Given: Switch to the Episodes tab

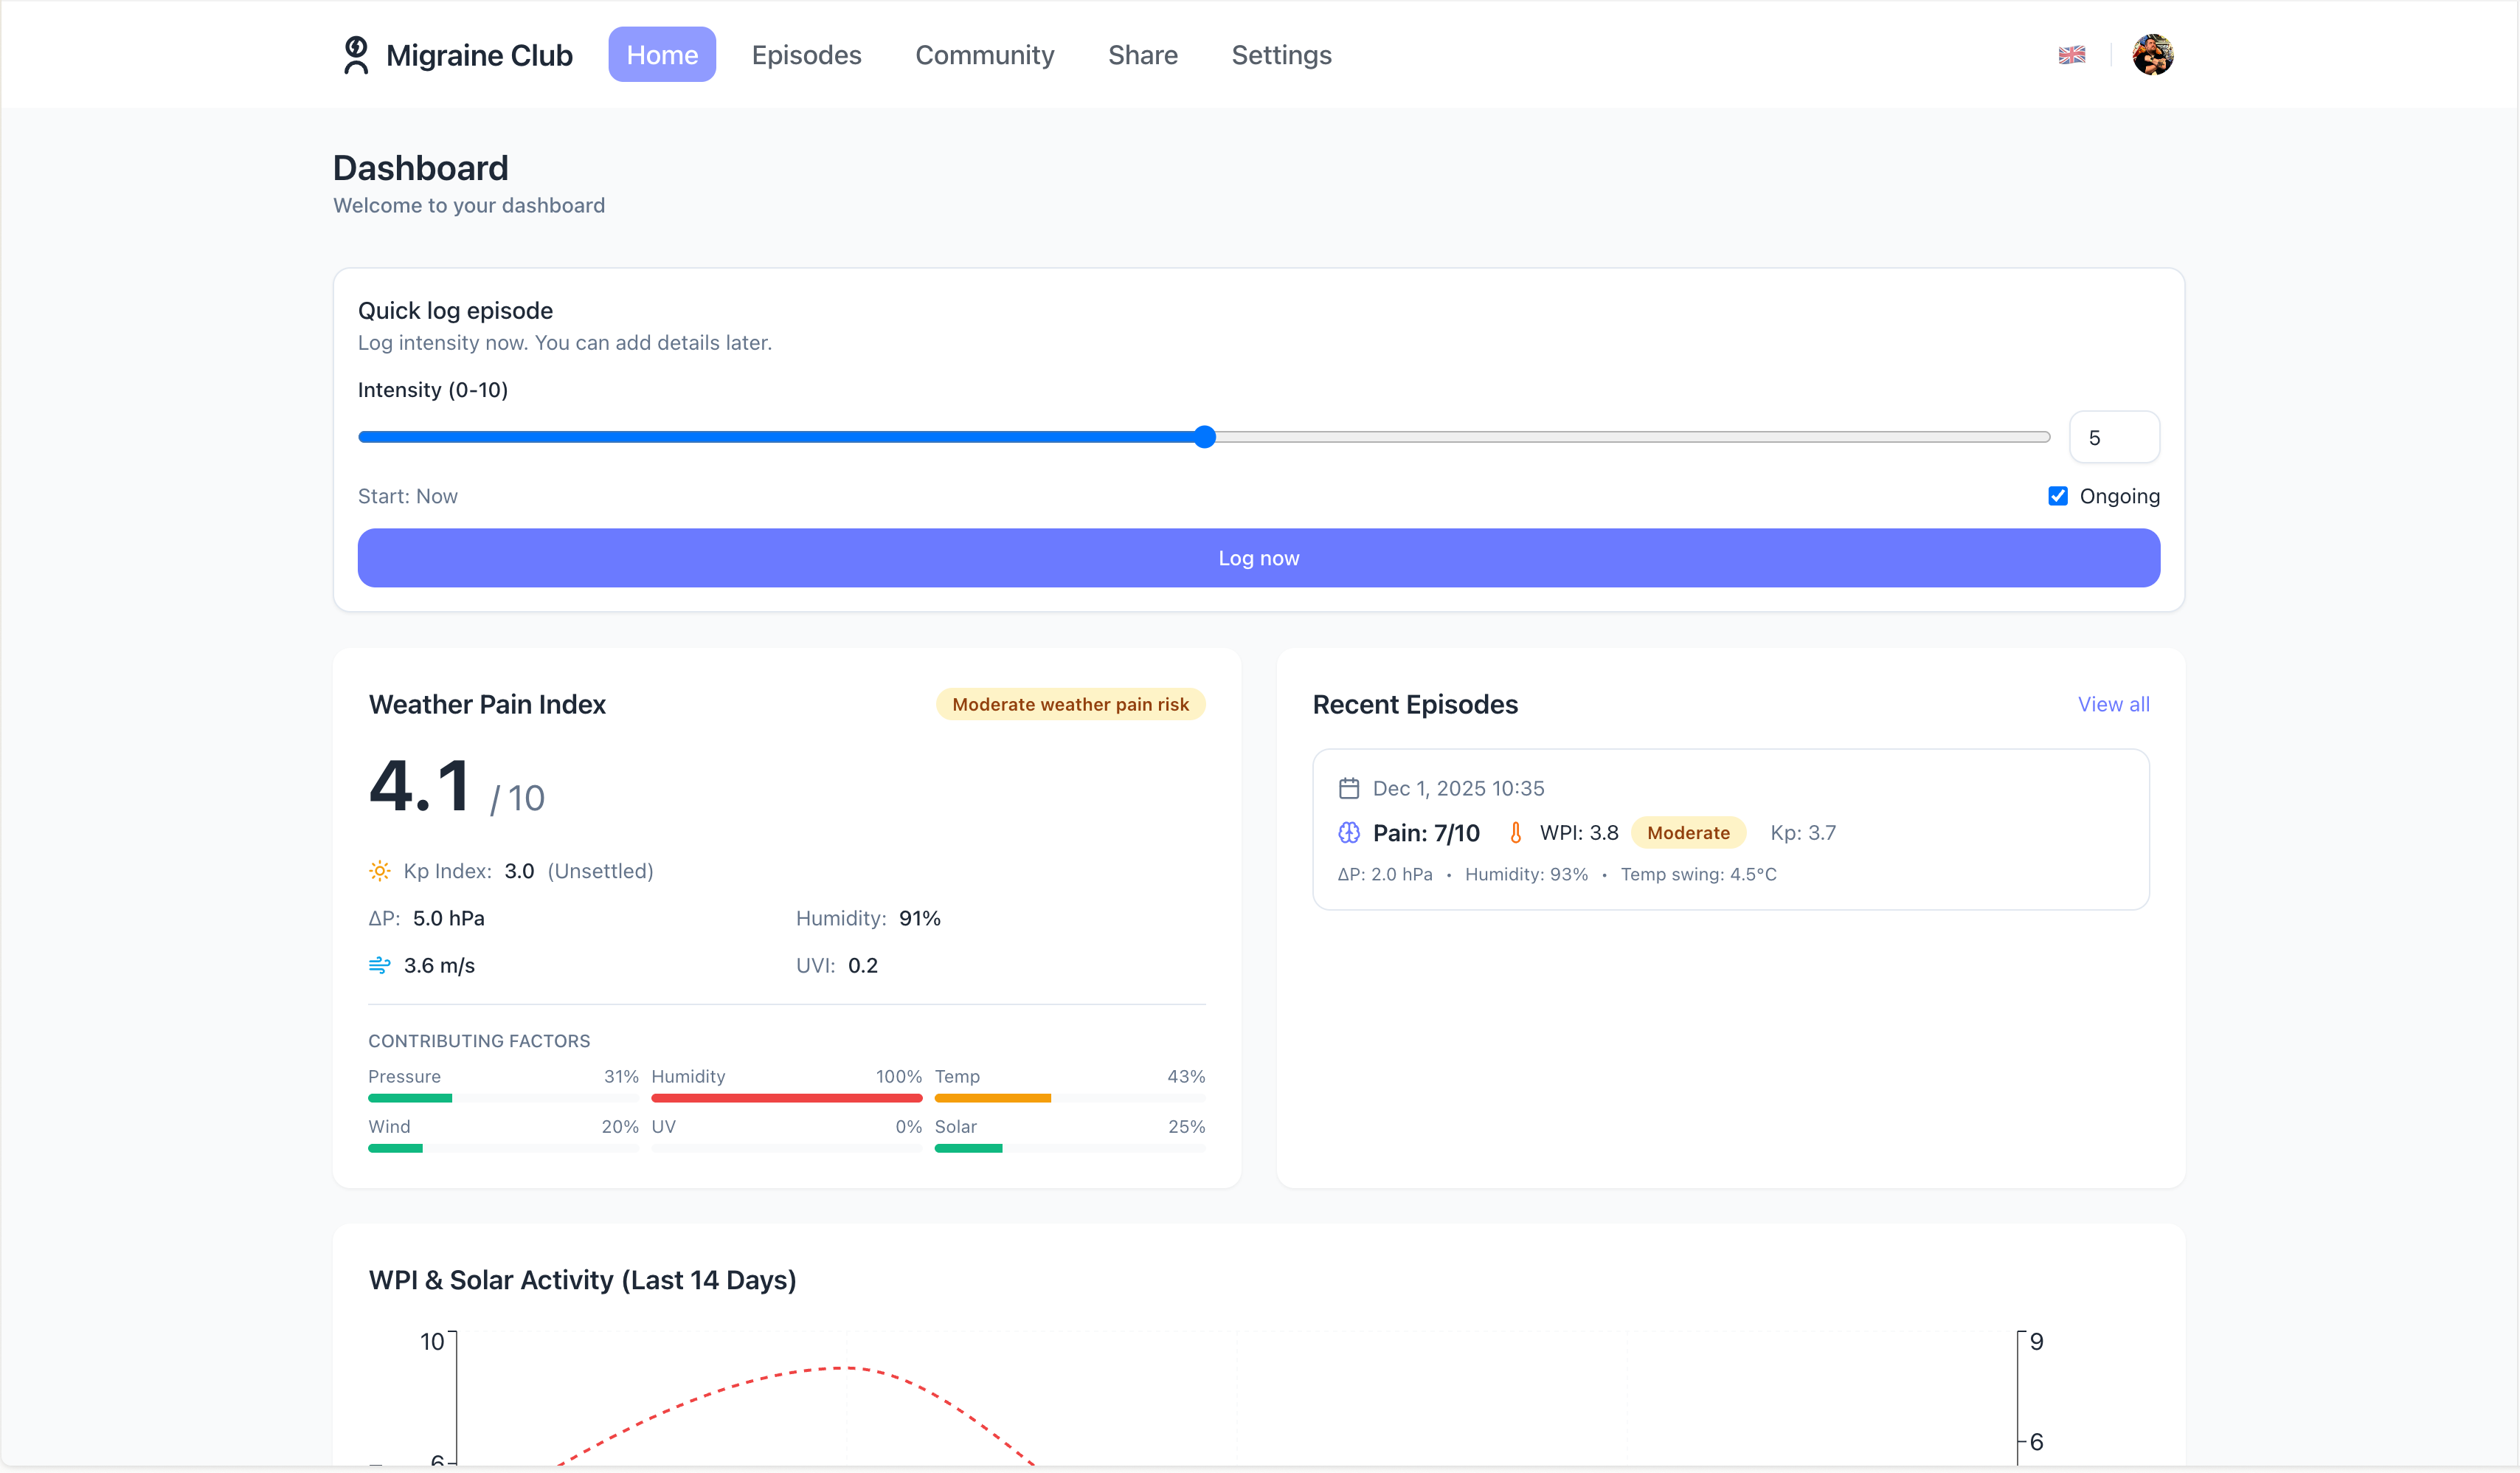Looking at the screenshot, I should [807, 55].
